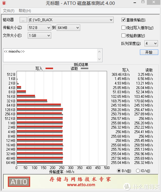Minimize the ATTO benchmark window

coord(135,3)
